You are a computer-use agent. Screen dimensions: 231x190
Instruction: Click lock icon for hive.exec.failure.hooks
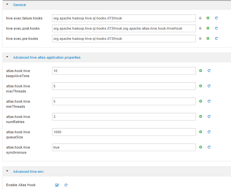click(200, 18)
